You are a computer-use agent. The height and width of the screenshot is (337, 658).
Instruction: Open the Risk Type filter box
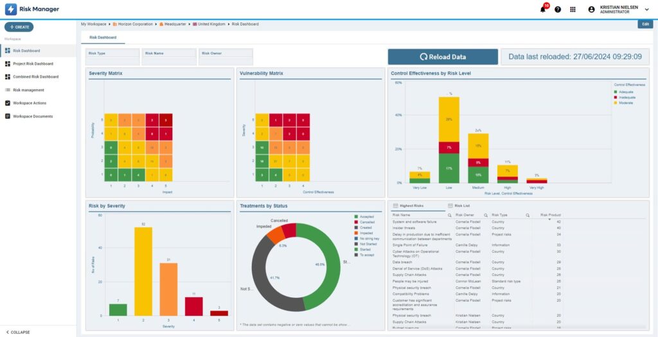[x=112, y=57]
